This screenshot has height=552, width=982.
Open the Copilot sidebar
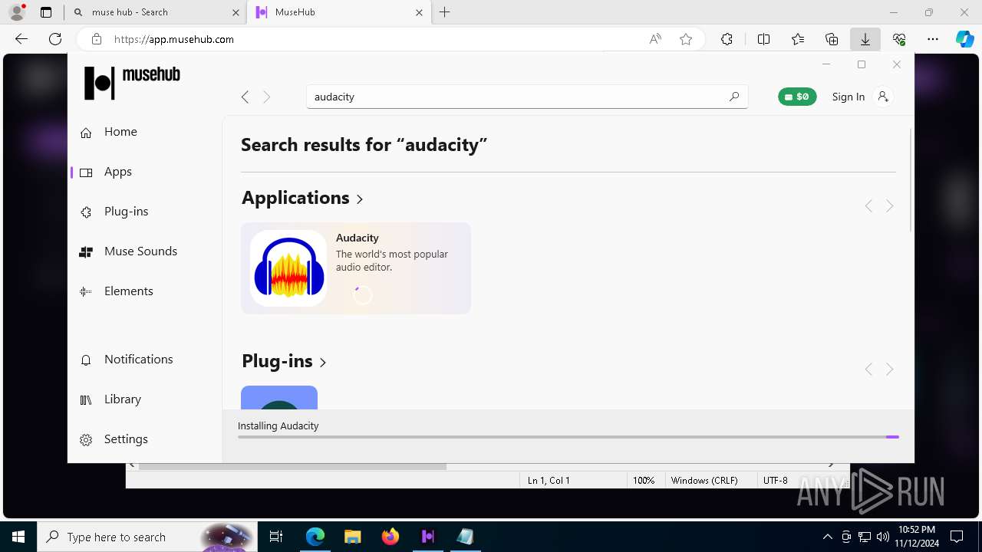tap(964, 39)
